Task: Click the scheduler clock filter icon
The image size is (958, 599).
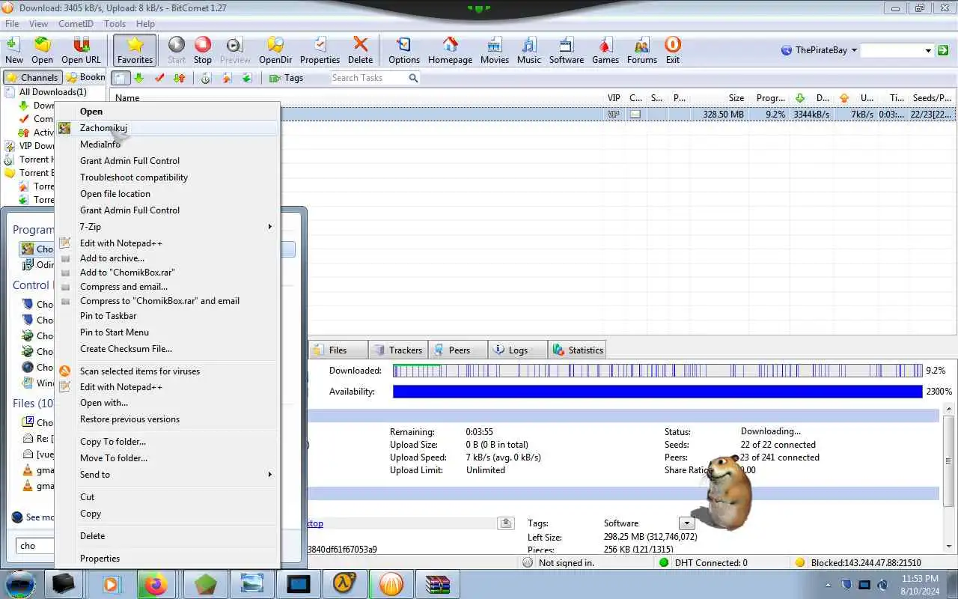Action: click(x=206, y=78)
